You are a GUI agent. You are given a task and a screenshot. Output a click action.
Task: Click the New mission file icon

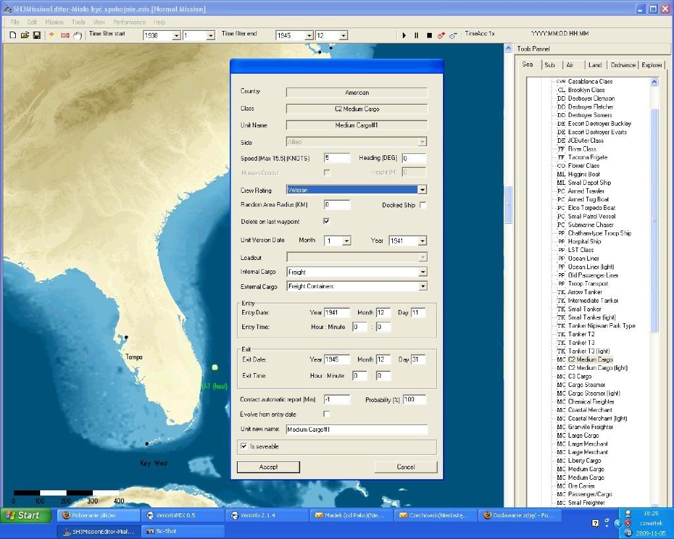coord(13,35)
